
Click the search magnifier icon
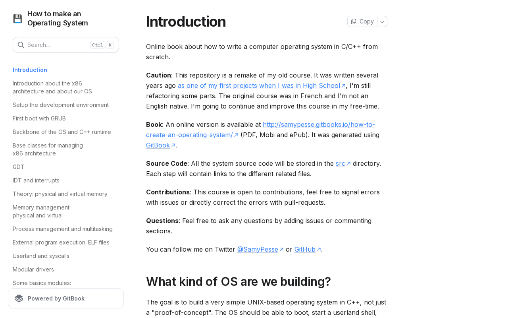click(x=21, y=45)
